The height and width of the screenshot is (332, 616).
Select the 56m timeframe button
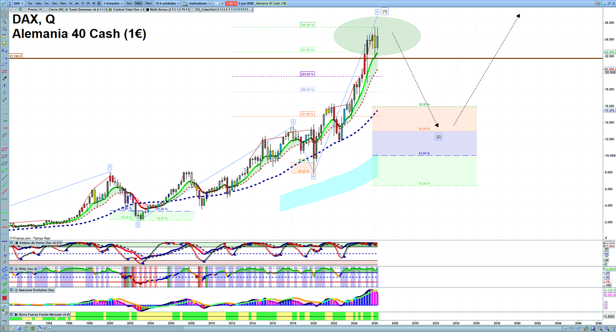tap(63, 3)
